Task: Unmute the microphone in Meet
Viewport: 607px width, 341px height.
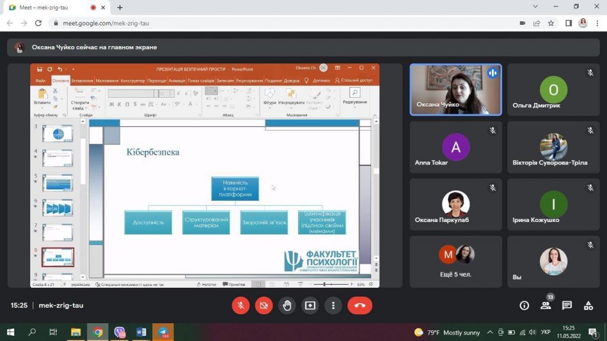Action: click(241, 305)
